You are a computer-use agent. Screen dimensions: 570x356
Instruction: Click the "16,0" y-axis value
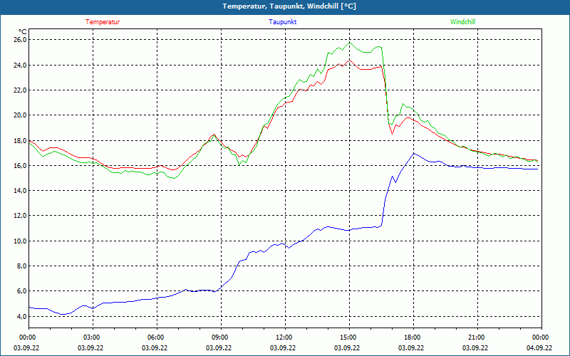tap(20, 166)
